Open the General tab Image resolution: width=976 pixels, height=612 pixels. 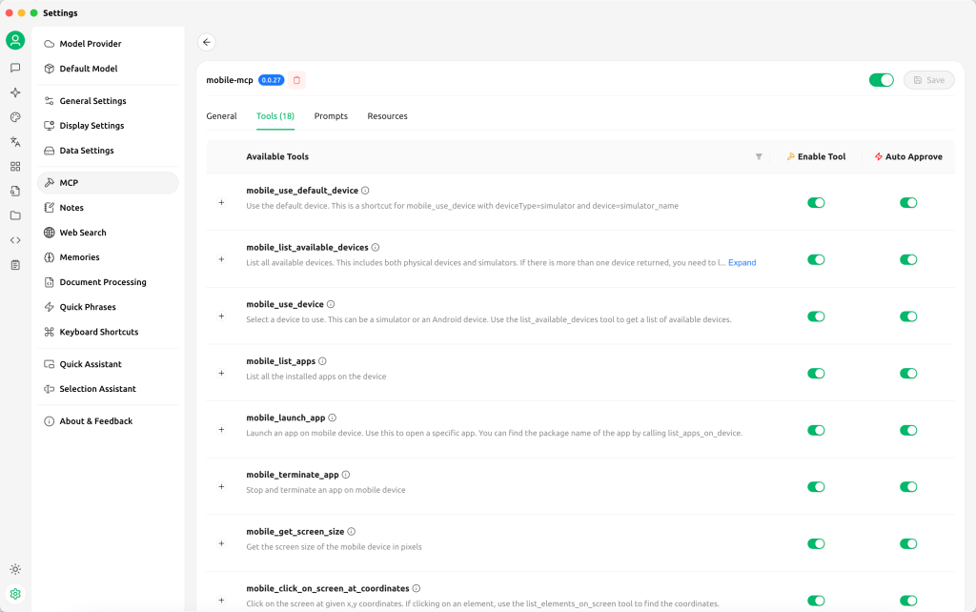point(221,116)
